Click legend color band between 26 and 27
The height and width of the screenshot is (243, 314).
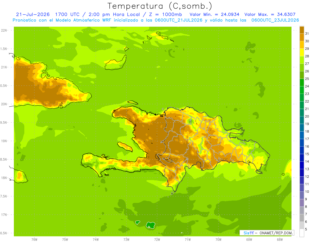302,67
